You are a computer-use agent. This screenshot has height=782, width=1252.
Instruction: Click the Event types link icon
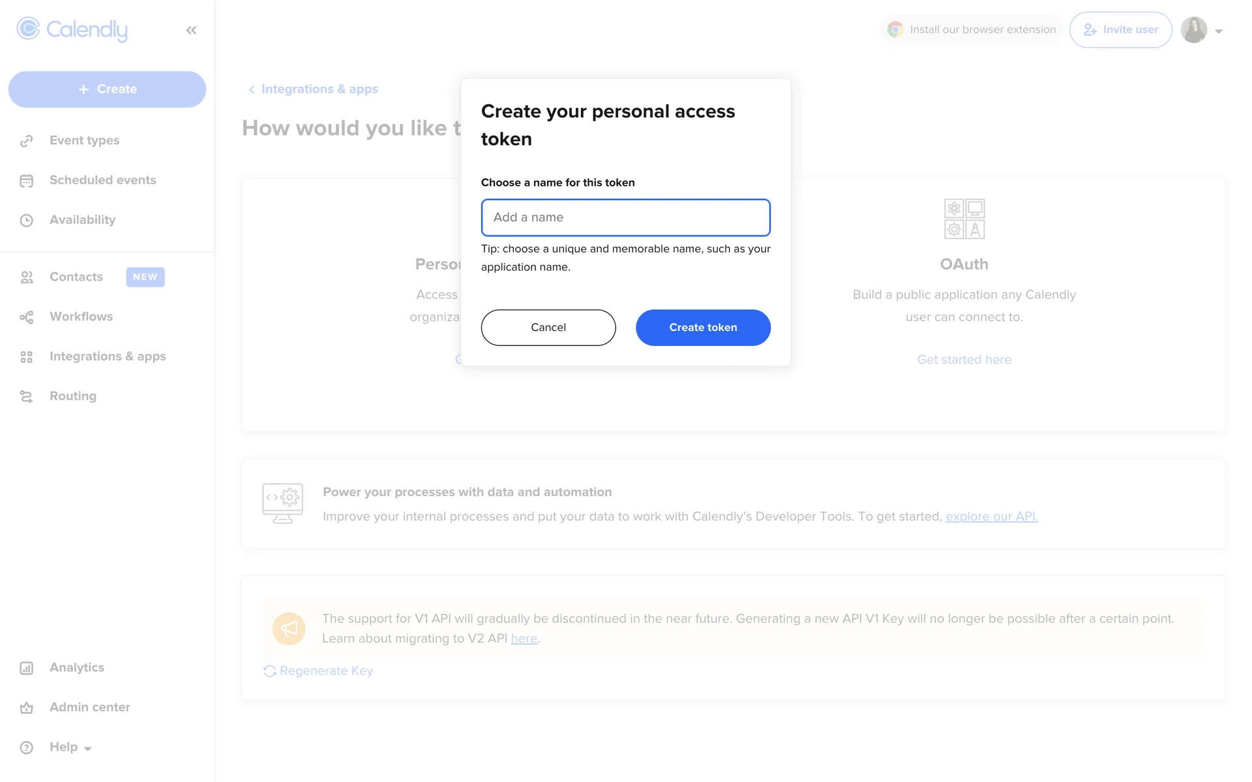27,141
